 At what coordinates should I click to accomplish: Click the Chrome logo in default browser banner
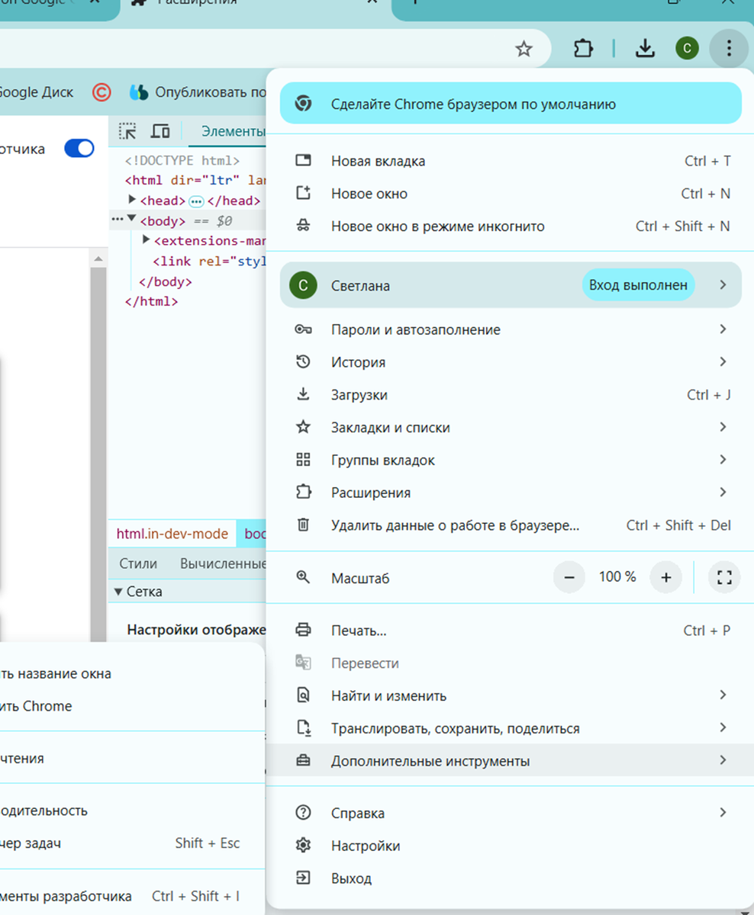pos(303,104)
